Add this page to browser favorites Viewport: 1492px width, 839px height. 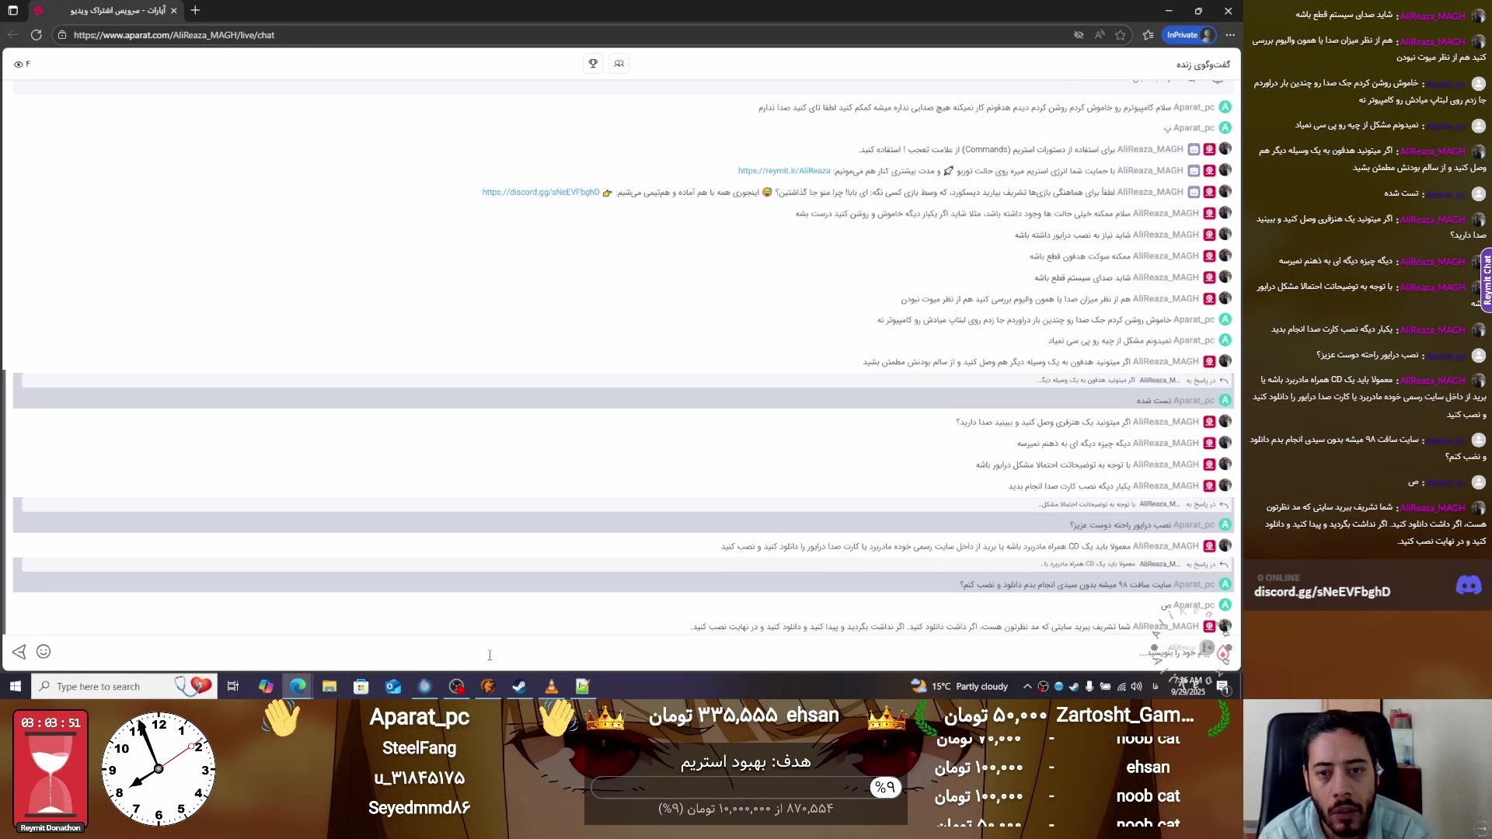pos(1120,35)
